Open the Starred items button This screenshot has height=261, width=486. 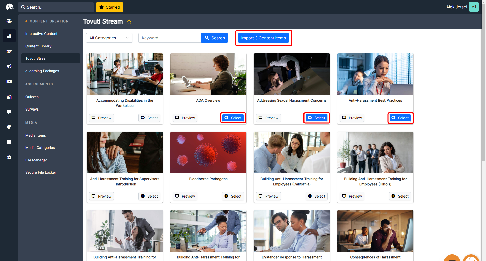tap(110, 7)
